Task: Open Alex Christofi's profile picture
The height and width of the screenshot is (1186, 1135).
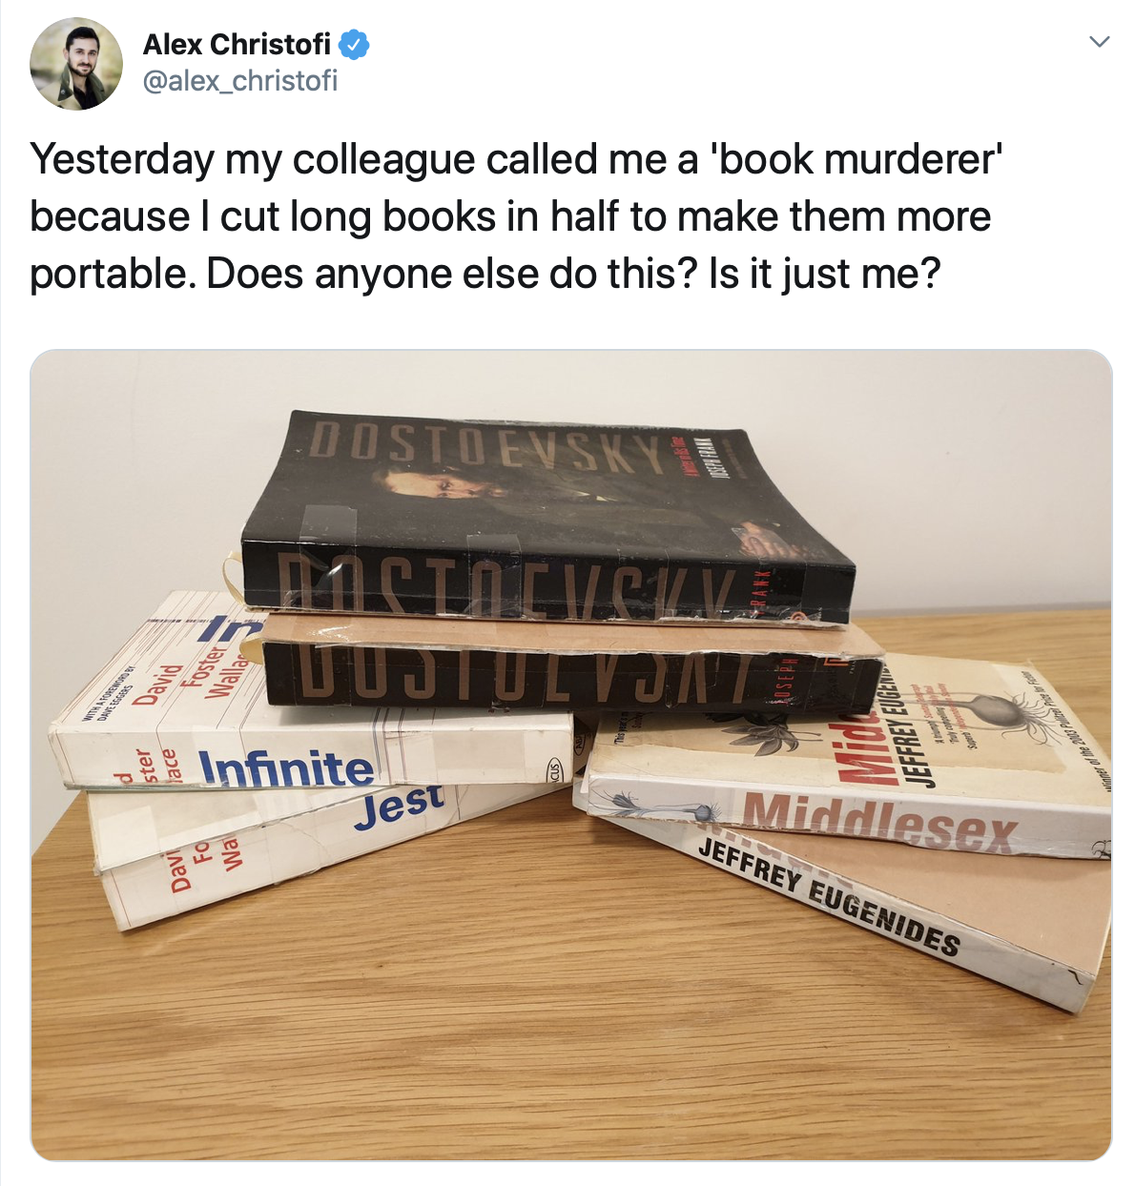Action: [76, 64]
